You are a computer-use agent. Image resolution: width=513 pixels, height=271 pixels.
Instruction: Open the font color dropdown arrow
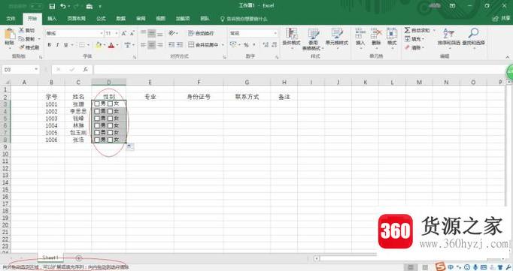pyautogui.click(x=117, y=45)
